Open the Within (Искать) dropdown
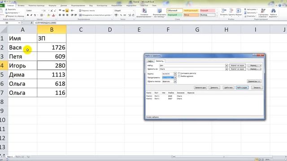This screenshot has height=161, width=287. click(175, 74)
